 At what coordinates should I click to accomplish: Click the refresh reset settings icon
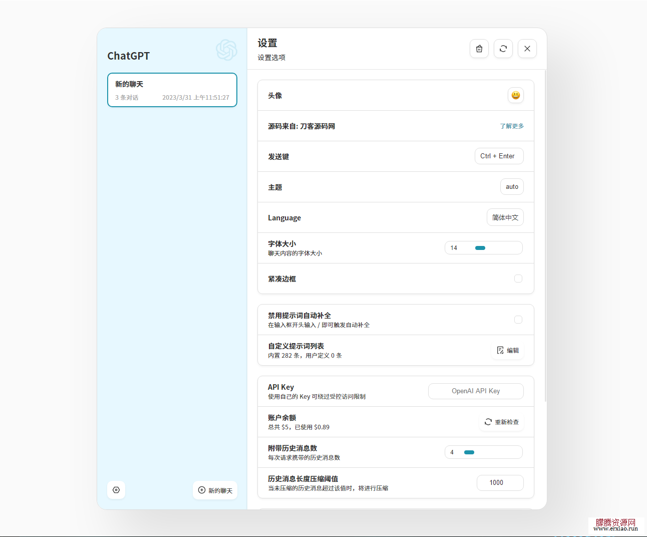click(503, 49)
